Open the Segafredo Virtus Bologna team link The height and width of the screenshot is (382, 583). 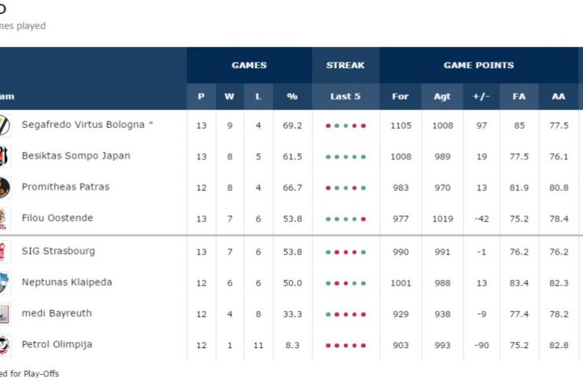point(83,124)
